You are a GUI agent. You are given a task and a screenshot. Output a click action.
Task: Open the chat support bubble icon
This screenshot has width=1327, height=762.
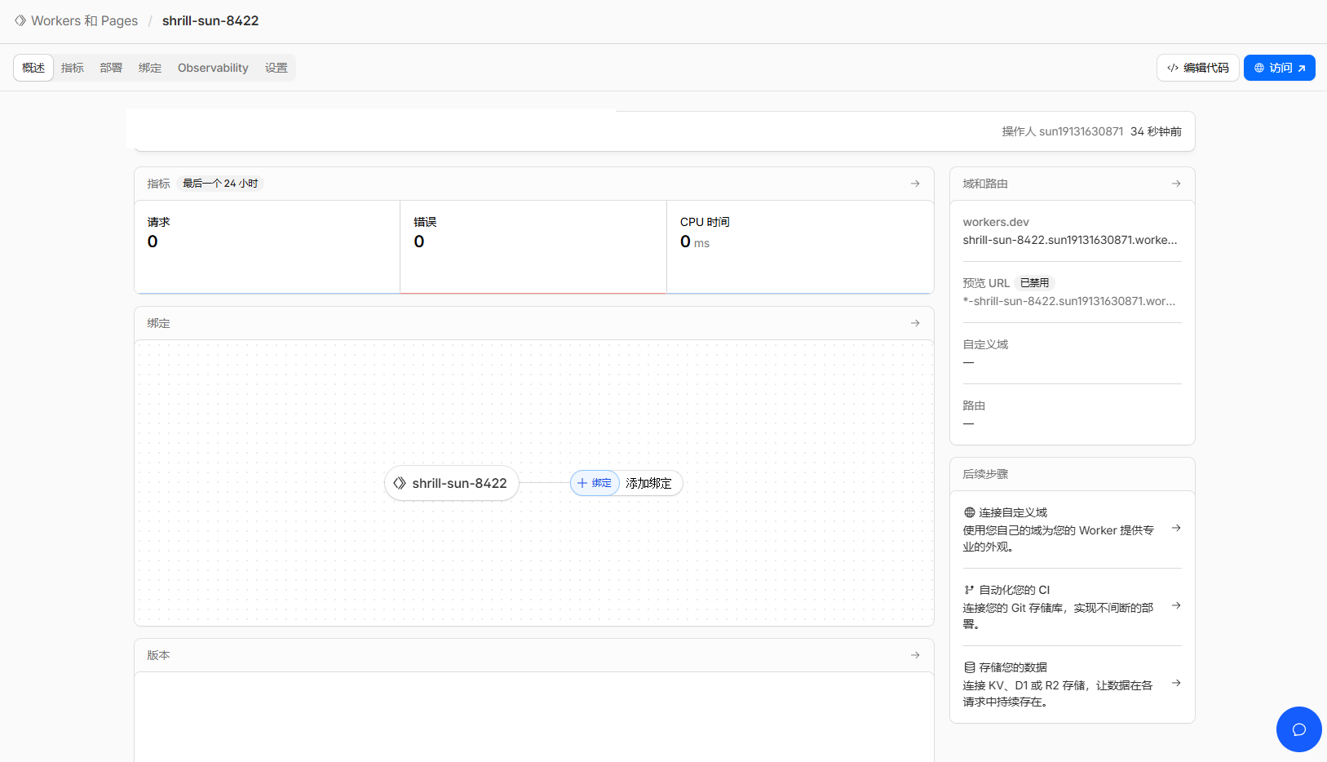point(1298,729)
